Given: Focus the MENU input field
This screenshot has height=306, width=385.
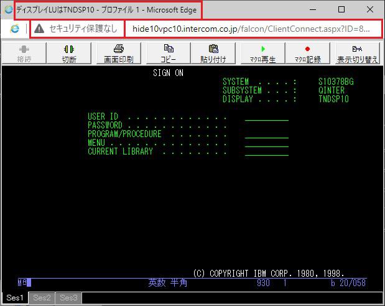Looking at the screenshot, I should (x=267, y=143).
